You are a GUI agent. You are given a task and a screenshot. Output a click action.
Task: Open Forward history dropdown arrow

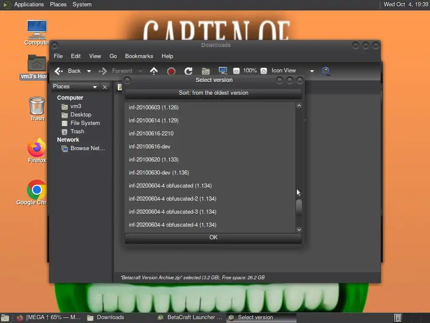coord(140,71)
